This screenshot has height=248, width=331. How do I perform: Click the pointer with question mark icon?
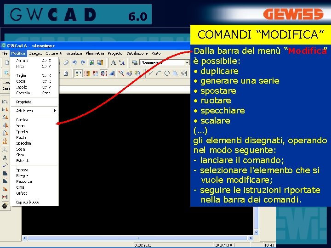(121, 73)
